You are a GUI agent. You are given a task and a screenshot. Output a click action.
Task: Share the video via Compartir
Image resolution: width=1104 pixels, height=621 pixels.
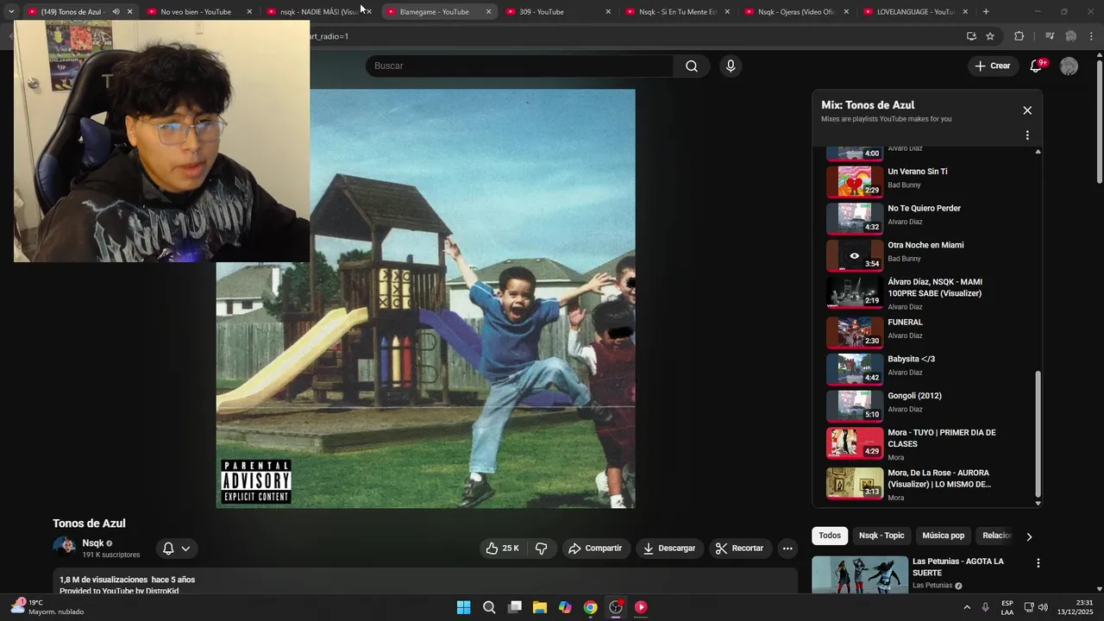pyautogui.click(x=595, y=549)
